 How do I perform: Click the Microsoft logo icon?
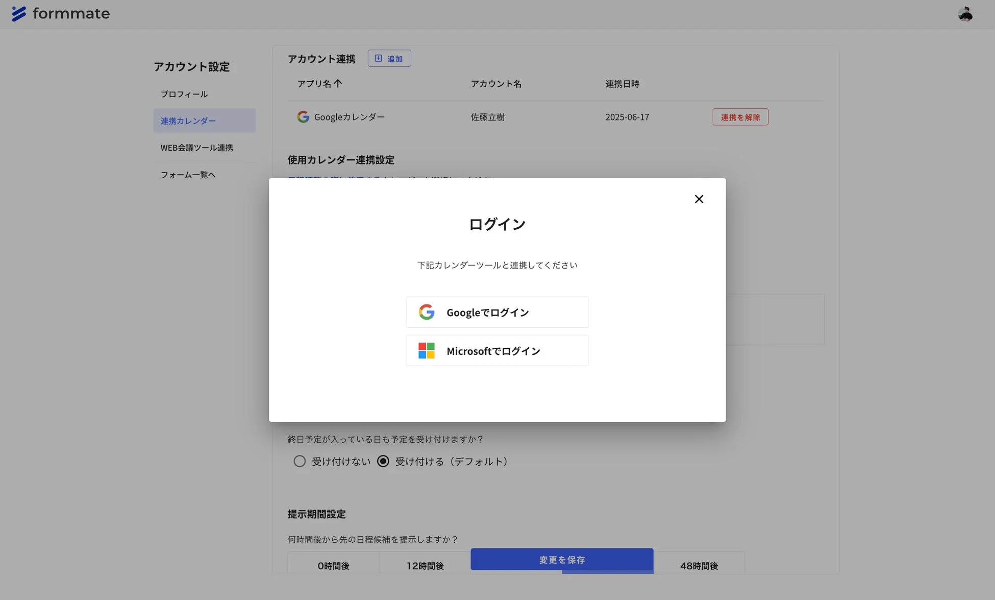tap(427, 350)
